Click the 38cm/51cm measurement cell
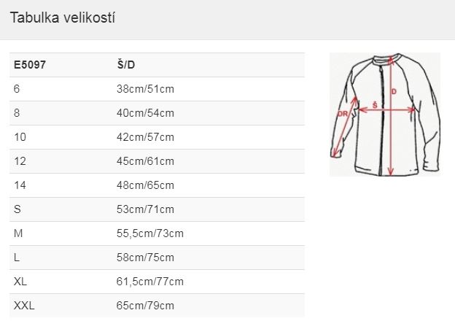Image resolution: width=455 pixels, height=321 pixels. click(x=145, y=89)
